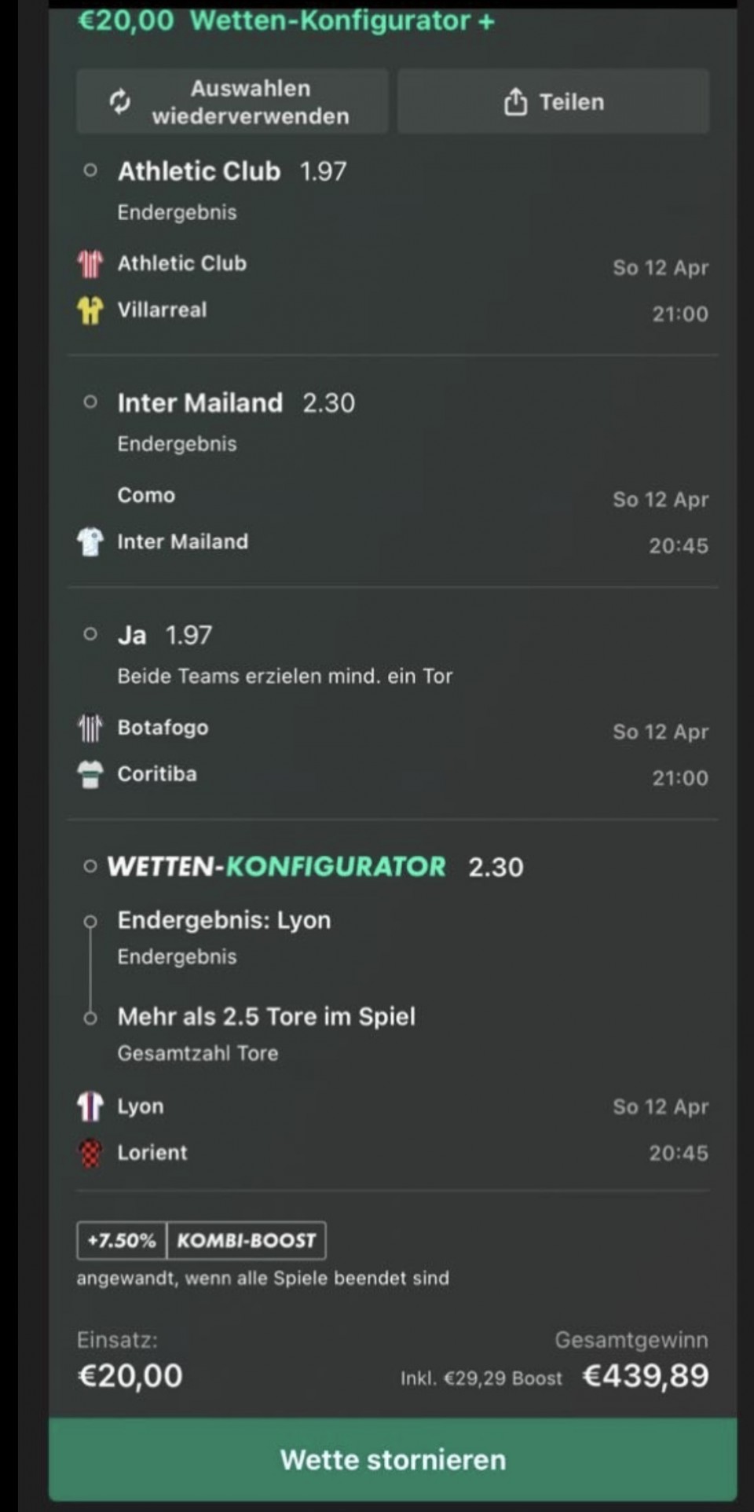Tap the Wette stornieren button
The image size is (754, 1512).
click(393, 1459)
